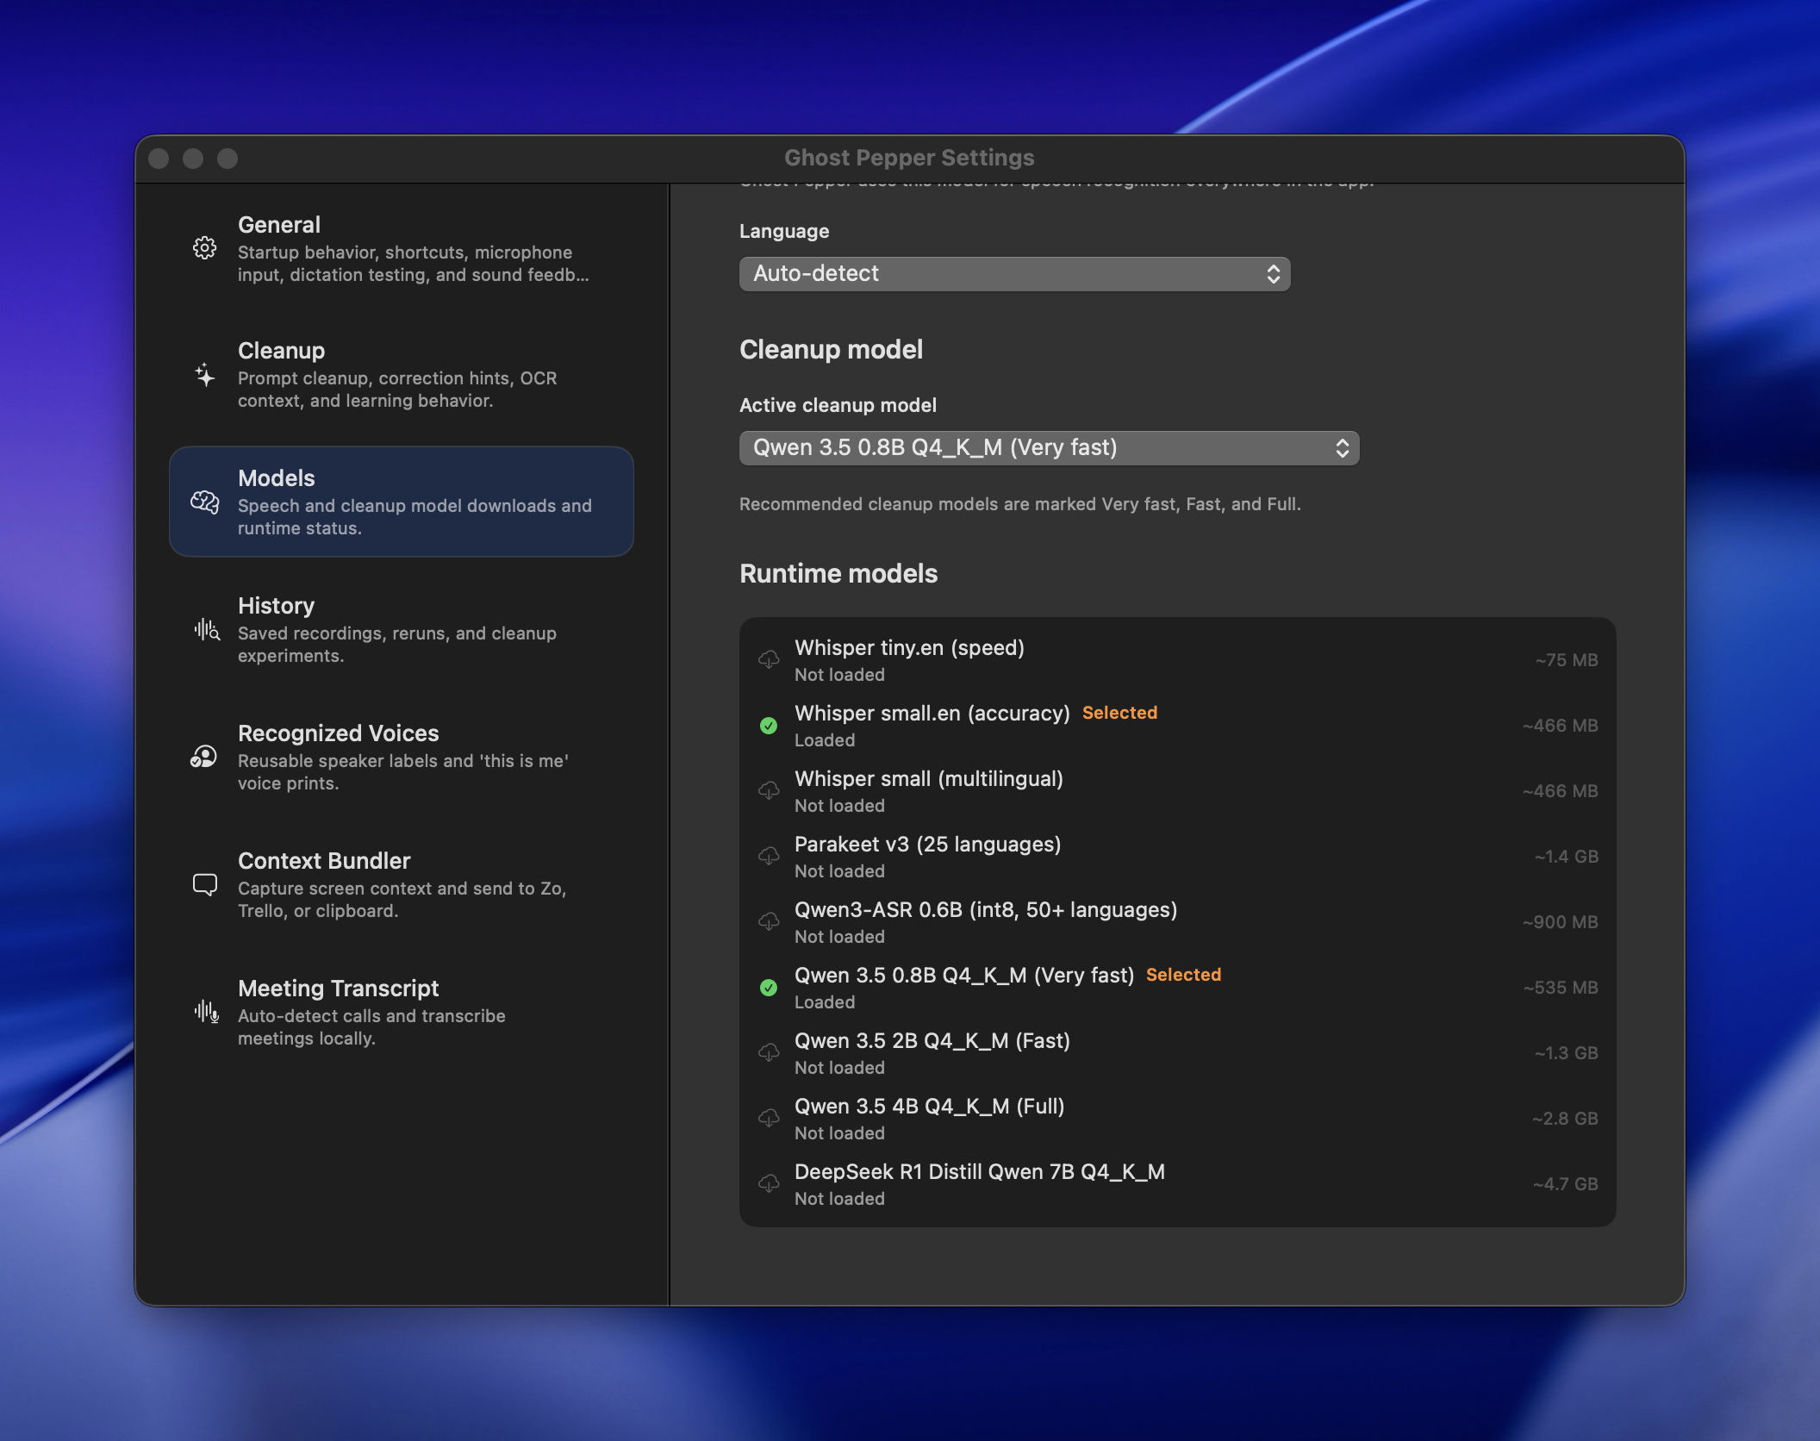Click download cloud icon for Parakeet v3
The image size is (1820, 1441).
coord(769,857)
